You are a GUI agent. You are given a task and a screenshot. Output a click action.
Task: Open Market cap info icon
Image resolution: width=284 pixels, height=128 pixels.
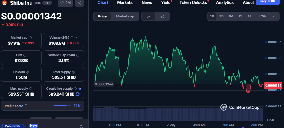30,38
